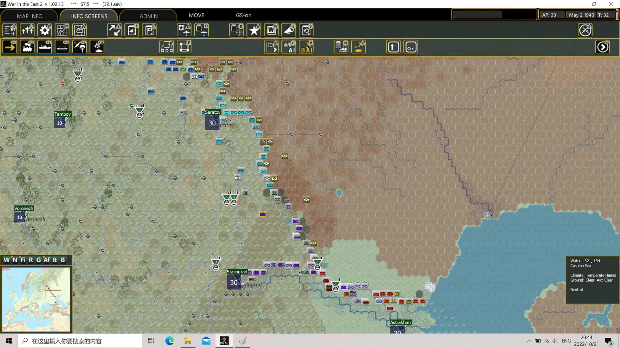Open the Losses screen icon with crosses
The image size is (620, 348).
[x=27, y=30]
